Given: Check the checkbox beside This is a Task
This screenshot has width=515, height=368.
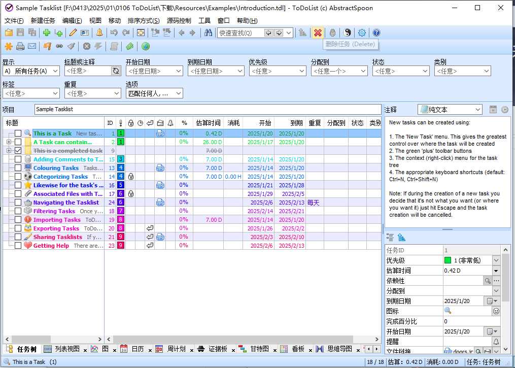Looking at the screenshot, I should 18,133.
